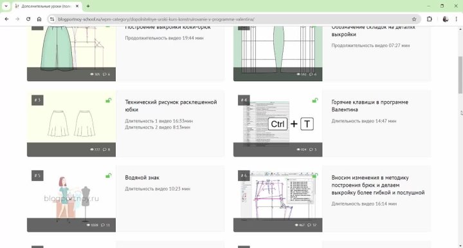The height and width of the screenshot is (248, 463).
Task: Bookmark this page with the star icon
Action: coord(414,19)
